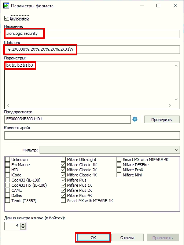Click the Параметры scroll down arrow

coord(176,99)
